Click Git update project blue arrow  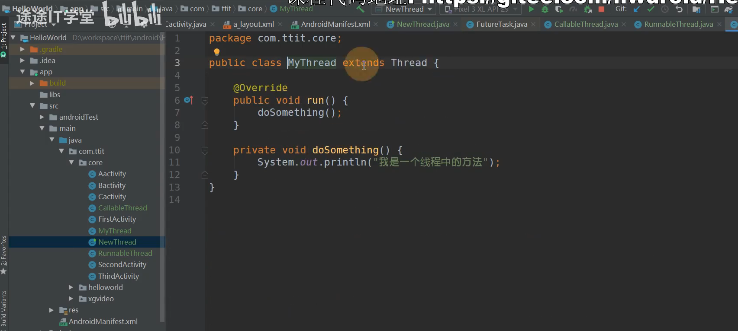637,9
